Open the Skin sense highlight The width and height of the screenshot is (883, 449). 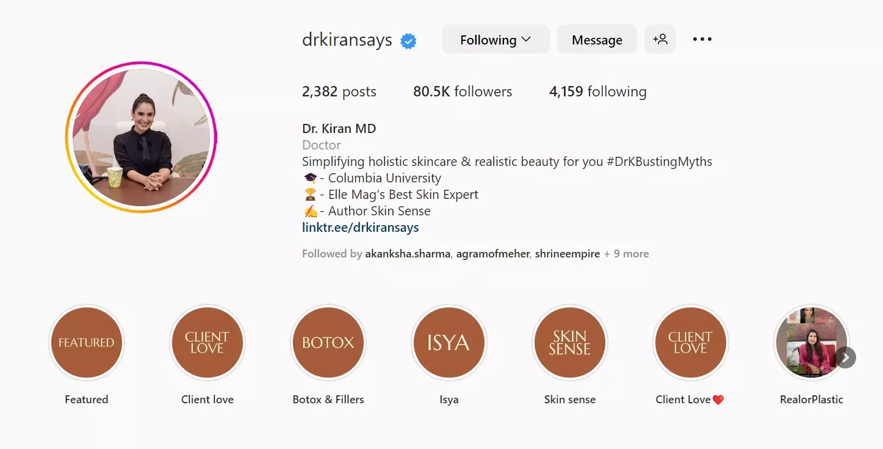pyautogui.click(x=569, y=342)
